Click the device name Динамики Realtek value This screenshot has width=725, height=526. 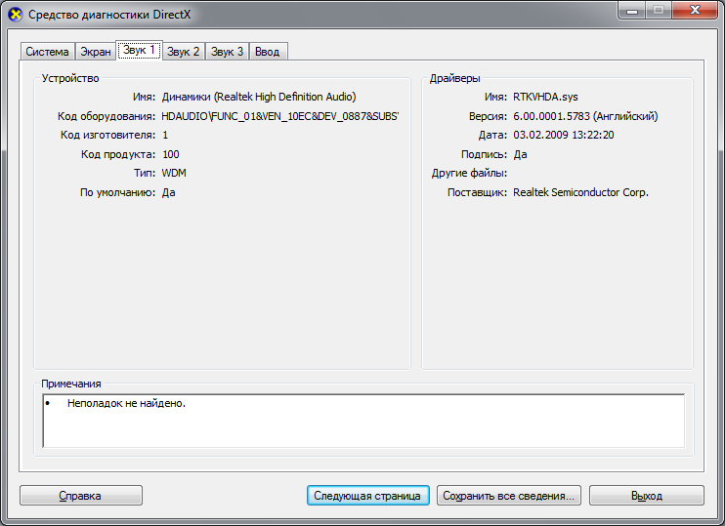[x=258, y=97]
